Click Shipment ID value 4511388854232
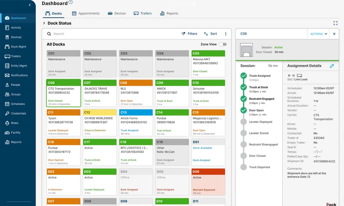Image resolution: width=344 pixels, height=206 pixels. coord(324,161)
